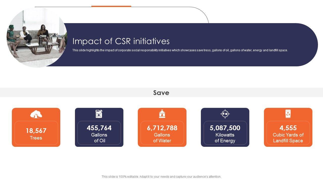Click the oil canister icon
323x181 pixels.
[x=99, y=114]
